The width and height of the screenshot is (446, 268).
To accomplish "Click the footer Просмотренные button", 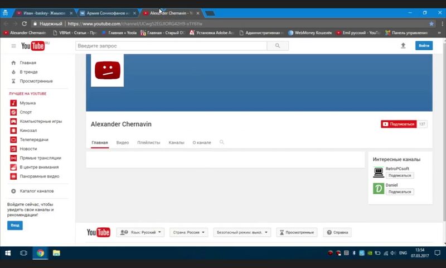I will tap(297, 232).
